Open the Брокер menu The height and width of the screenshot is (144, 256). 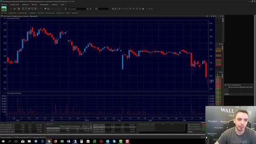[34, 4]
